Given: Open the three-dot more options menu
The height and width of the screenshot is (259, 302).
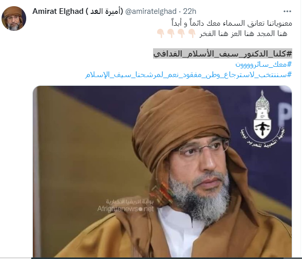Looking at the screenshot, I should (x=287, y=11).
